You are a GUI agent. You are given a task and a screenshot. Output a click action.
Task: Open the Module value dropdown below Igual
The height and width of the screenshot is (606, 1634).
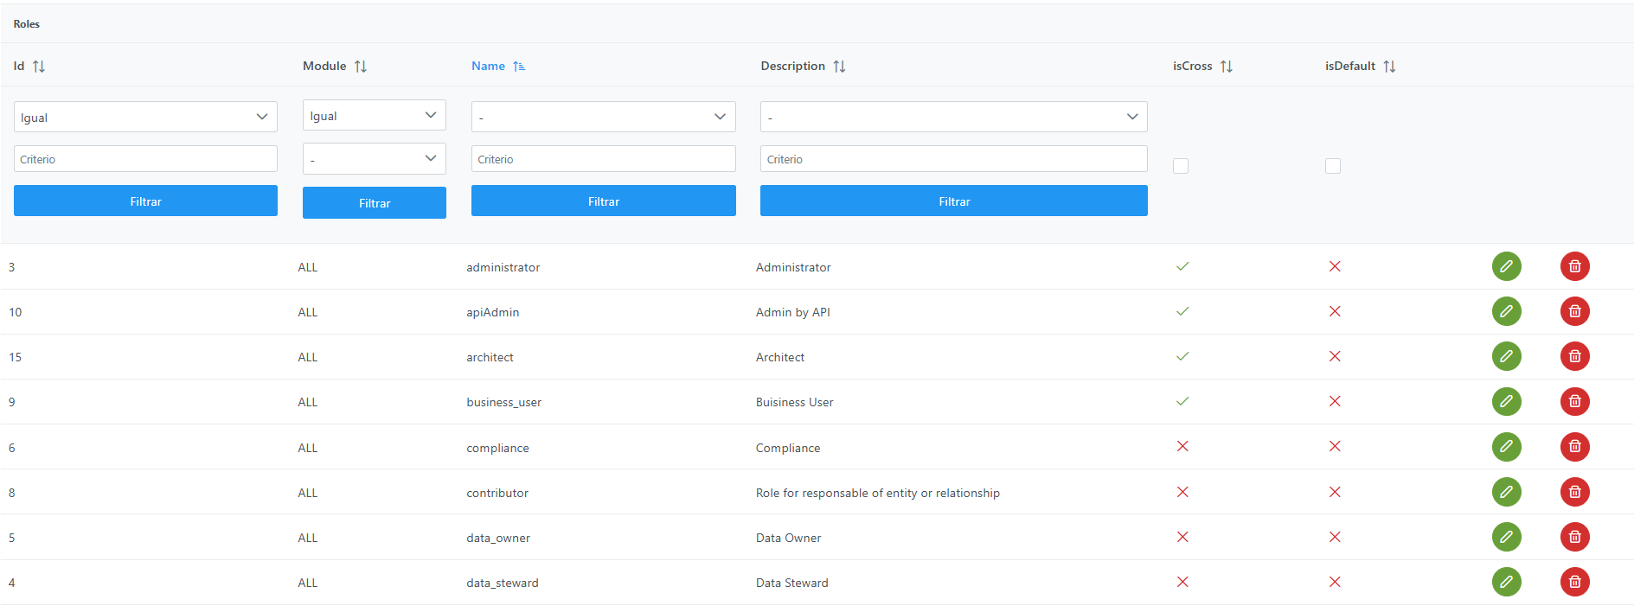(x=374, y=159)
